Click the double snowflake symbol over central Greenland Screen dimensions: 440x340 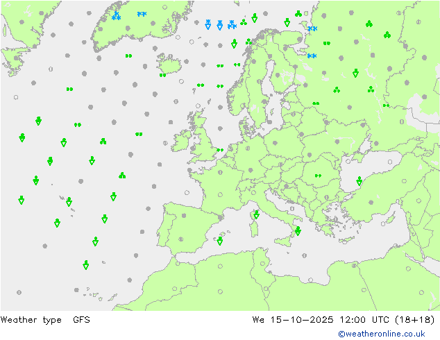click(142, 14)
